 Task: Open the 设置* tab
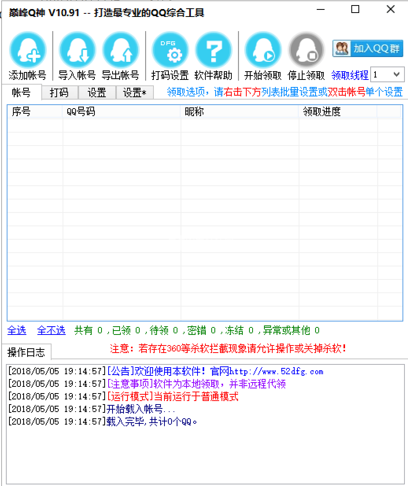(135, 93)
